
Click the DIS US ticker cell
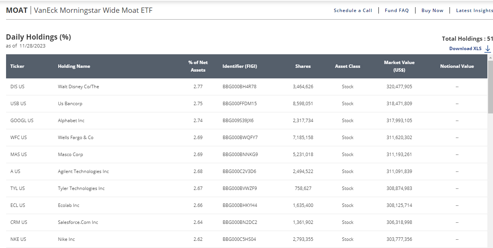pos(17,86)
